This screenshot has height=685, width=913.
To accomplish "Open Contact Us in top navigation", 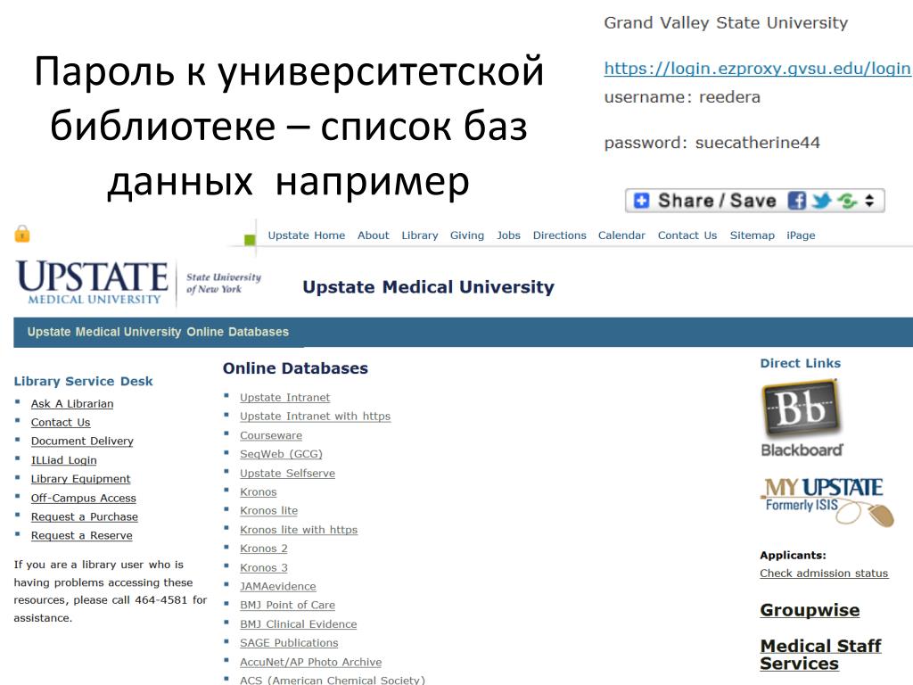I will coord(687,235).
